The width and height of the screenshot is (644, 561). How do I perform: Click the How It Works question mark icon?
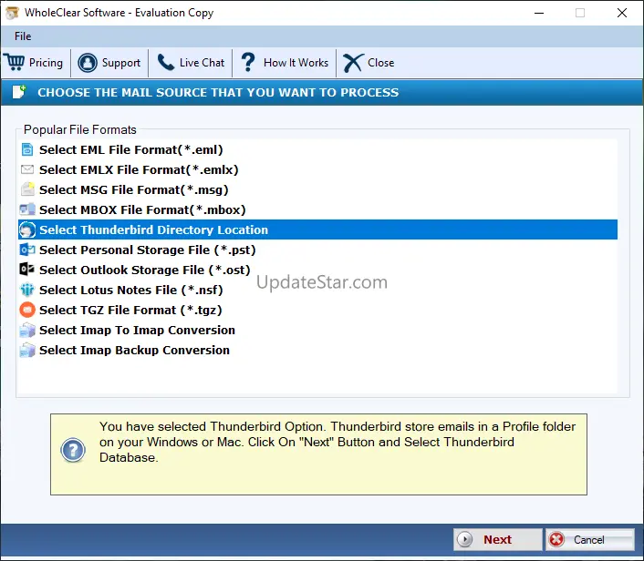[x=248, y=62]
